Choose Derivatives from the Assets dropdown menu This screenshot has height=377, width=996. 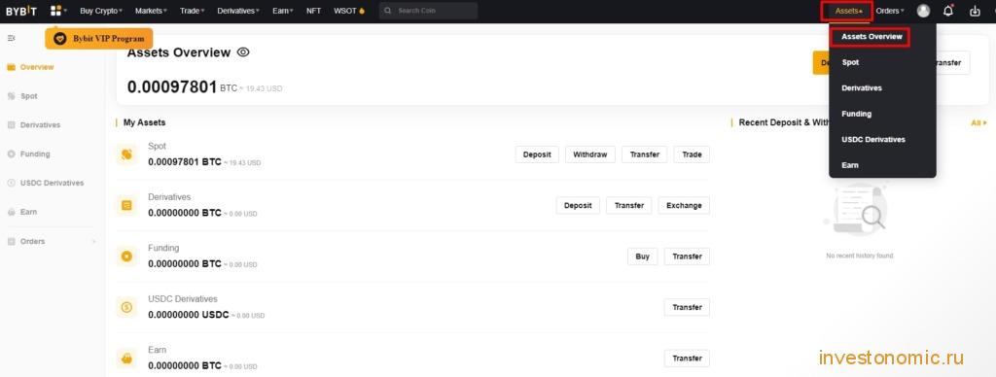coord(862,87)
